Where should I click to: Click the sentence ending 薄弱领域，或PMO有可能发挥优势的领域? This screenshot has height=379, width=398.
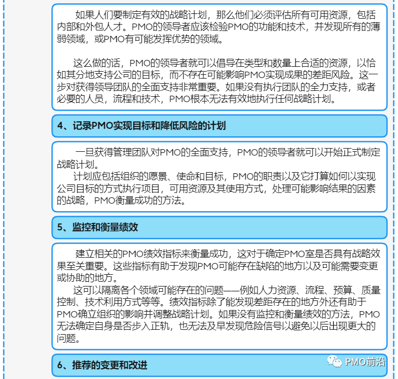tap(219, 33)
